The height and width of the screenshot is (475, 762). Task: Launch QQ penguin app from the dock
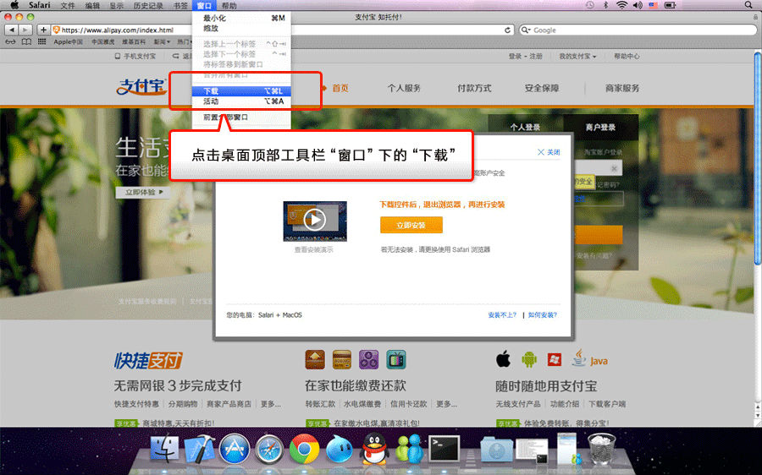pyautogui.click(x=374, y=449)
